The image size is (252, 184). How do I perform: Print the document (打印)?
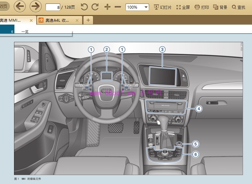[202, 7]
